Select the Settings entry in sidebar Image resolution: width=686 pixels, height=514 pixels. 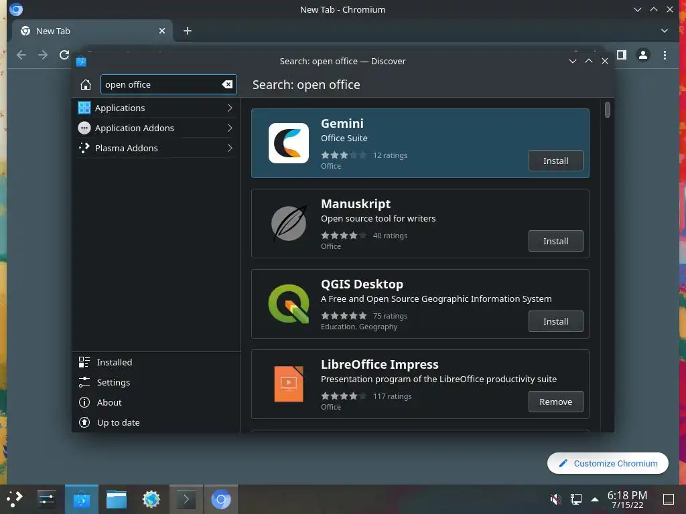[156, 382]
